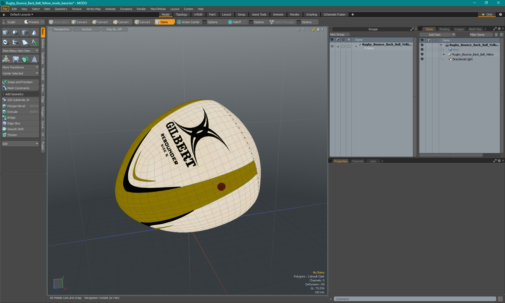Select the Cylinder primitive tool

[x=25, y=33]
